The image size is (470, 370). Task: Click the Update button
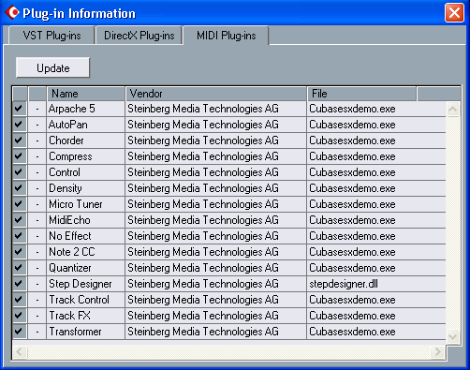[53, 67]
